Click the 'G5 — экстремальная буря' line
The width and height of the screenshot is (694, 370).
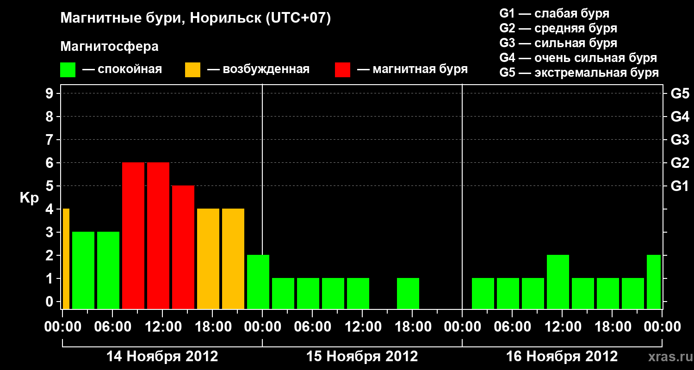579,73
